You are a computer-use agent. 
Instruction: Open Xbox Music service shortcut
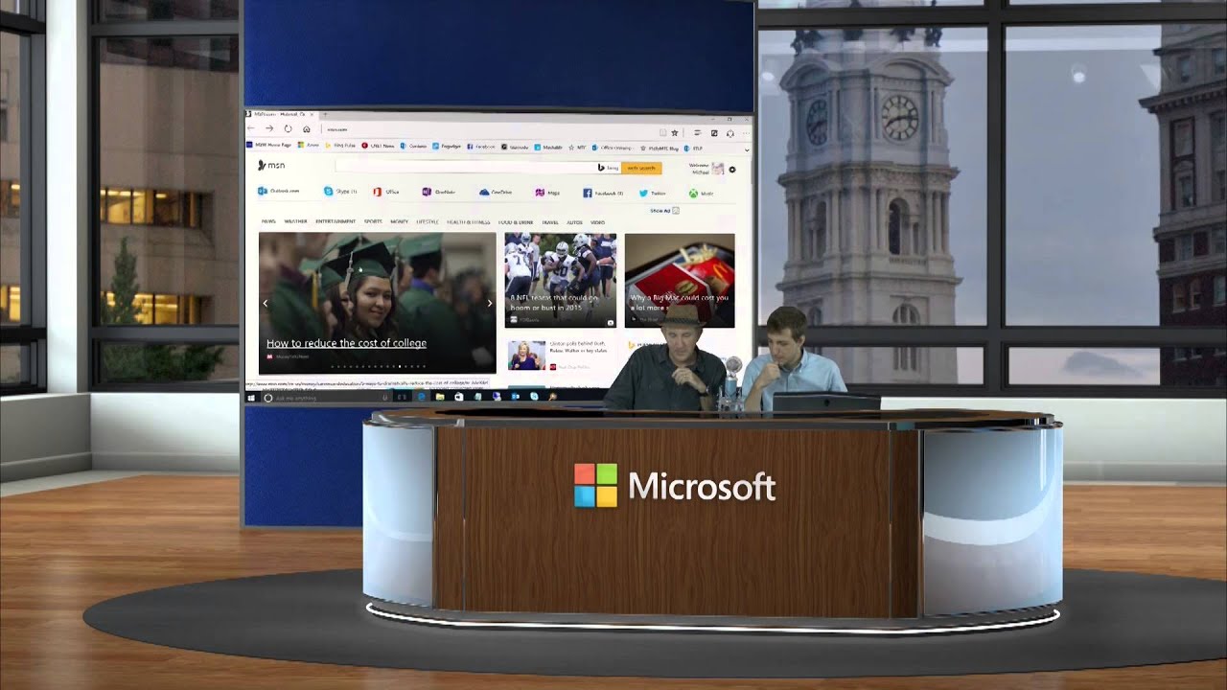[701, 192]
